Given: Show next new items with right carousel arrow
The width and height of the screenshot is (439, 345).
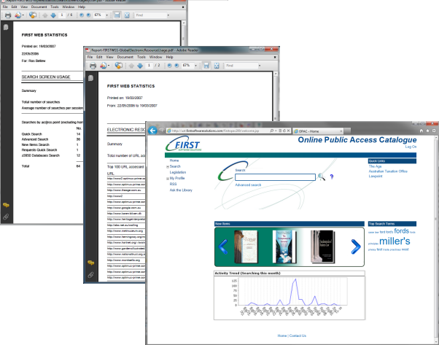Looking at the screenshot, I should click(x=356, y=247).
